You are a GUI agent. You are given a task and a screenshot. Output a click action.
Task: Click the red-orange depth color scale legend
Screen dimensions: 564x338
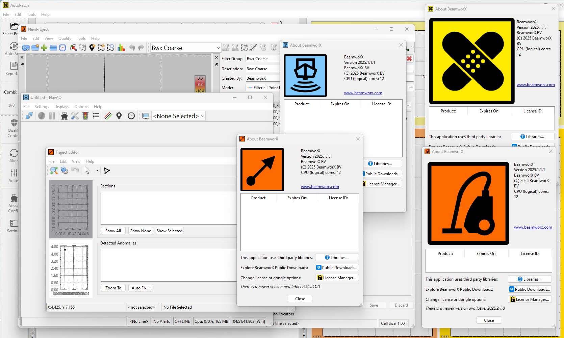pyautogui.click(x=200, y=84)
